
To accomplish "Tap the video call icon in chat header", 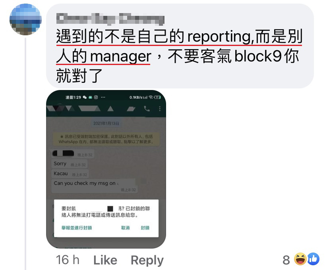I will click(131, 109).
